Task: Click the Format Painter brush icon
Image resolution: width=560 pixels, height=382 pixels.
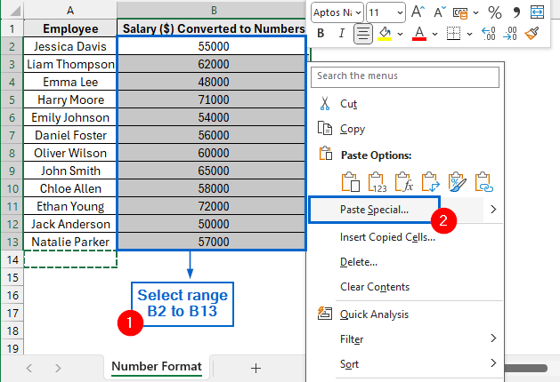Action: coord(532,34)
